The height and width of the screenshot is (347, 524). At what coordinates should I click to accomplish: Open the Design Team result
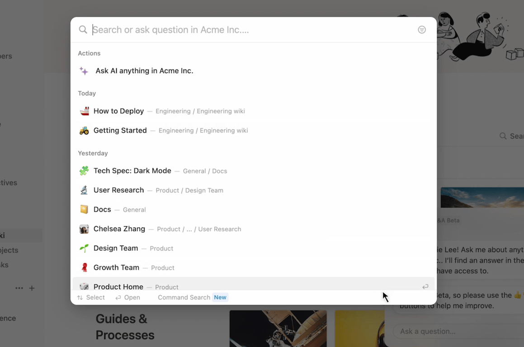tap(253, 248)
